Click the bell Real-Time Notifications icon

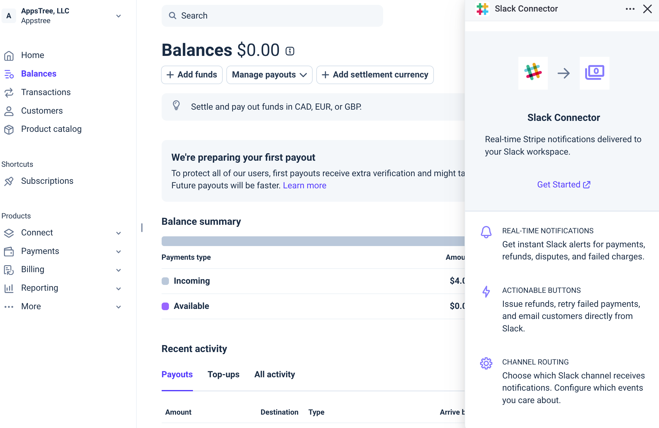486,232
